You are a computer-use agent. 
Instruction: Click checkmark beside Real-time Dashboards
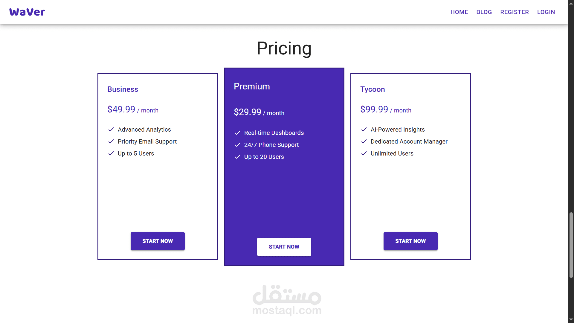pyautogui.click(x=237, y=133)
